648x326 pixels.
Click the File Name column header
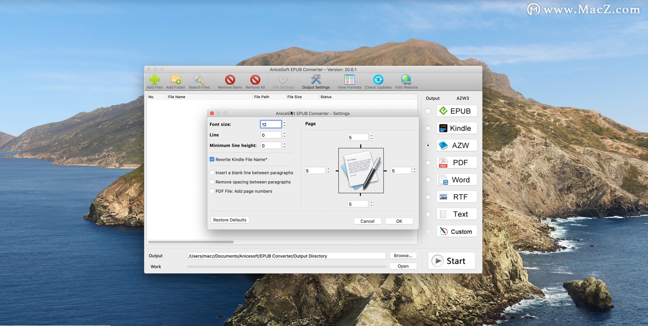[x=210, y=97]
